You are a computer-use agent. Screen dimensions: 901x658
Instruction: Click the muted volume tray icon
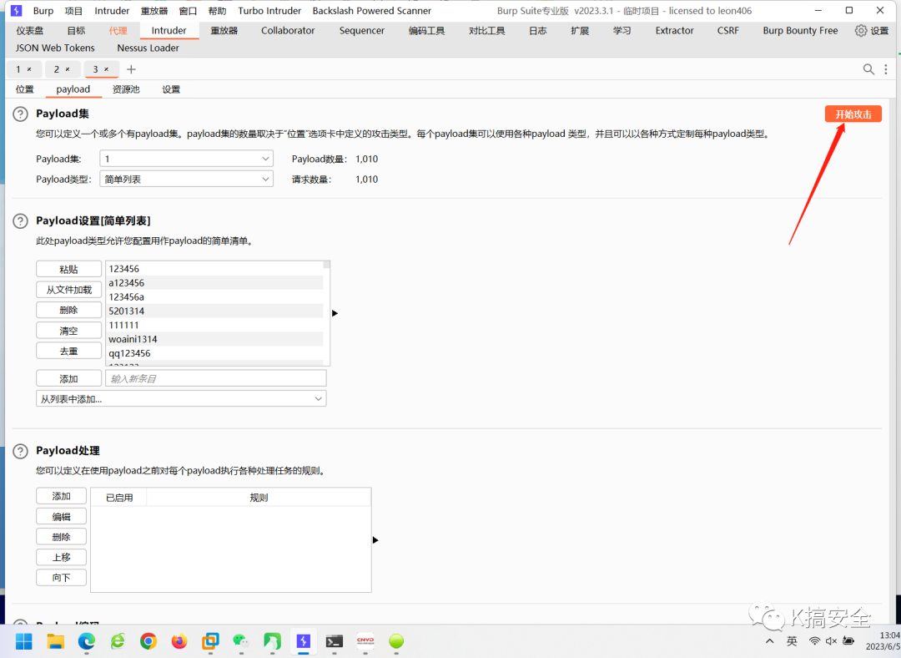[x=831, y=640]
